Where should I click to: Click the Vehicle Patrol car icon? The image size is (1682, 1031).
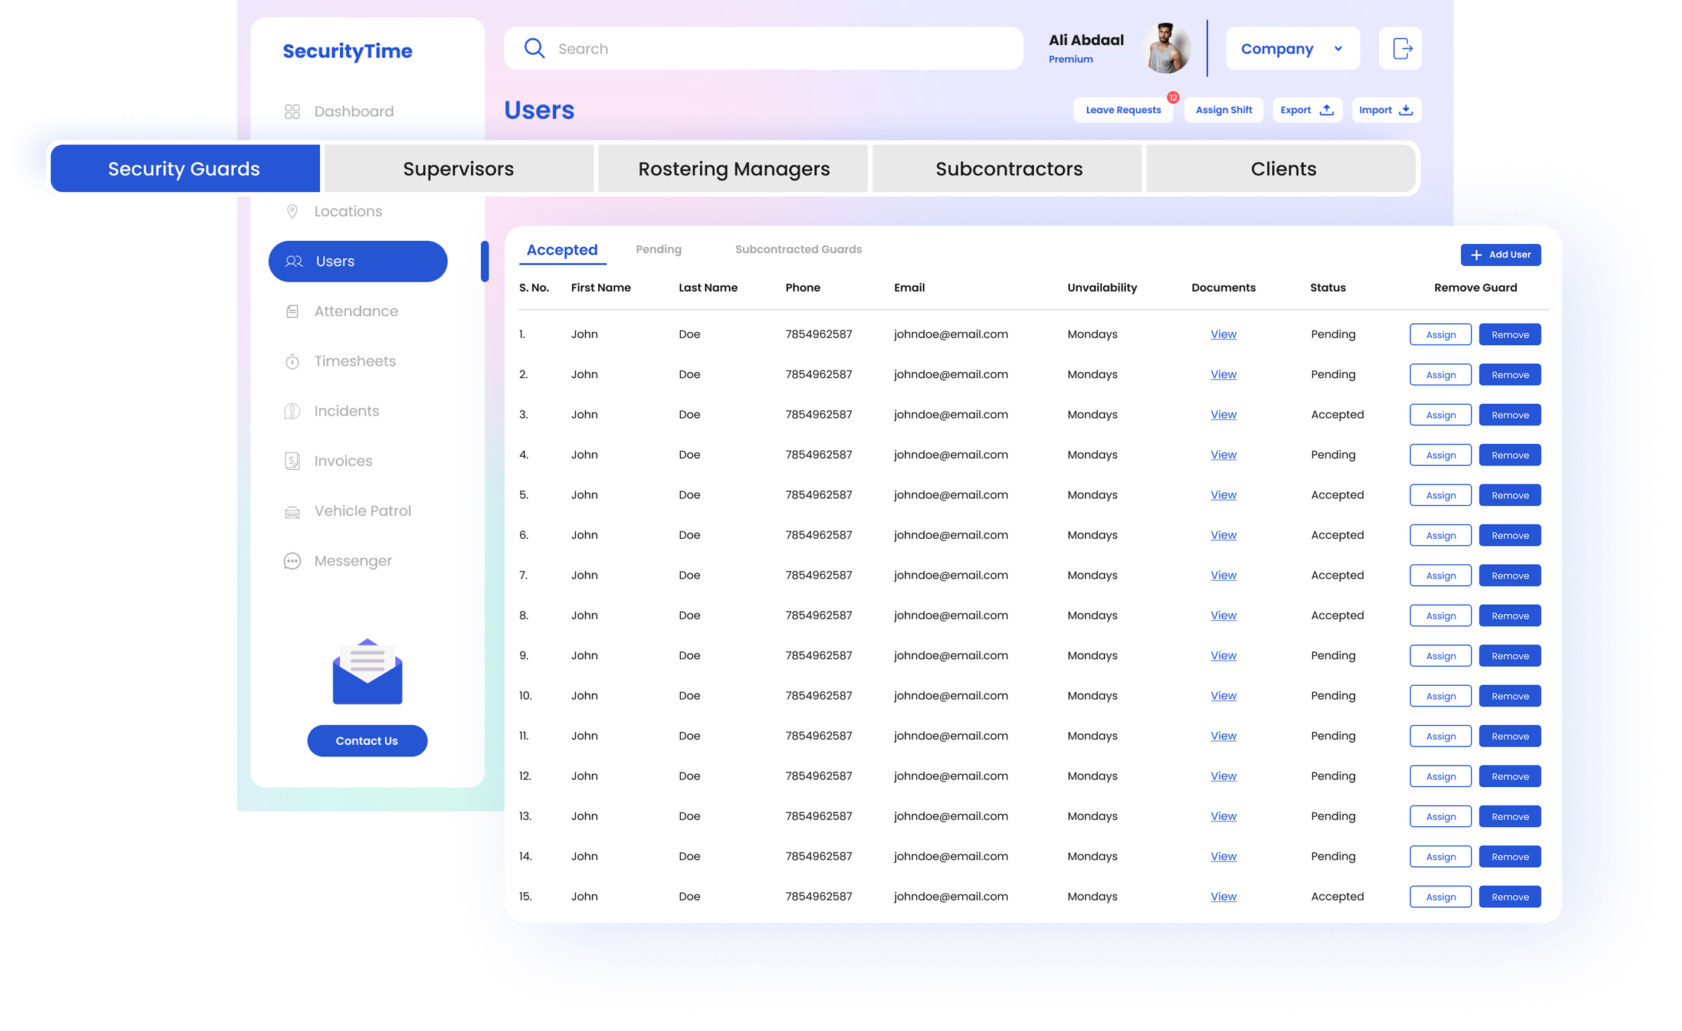click(x=292, y=512)
